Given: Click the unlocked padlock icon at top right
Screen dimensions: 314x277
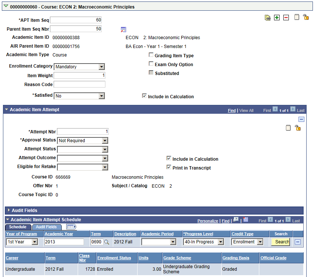Looking at the screenshot, I should tap(305, 17).
